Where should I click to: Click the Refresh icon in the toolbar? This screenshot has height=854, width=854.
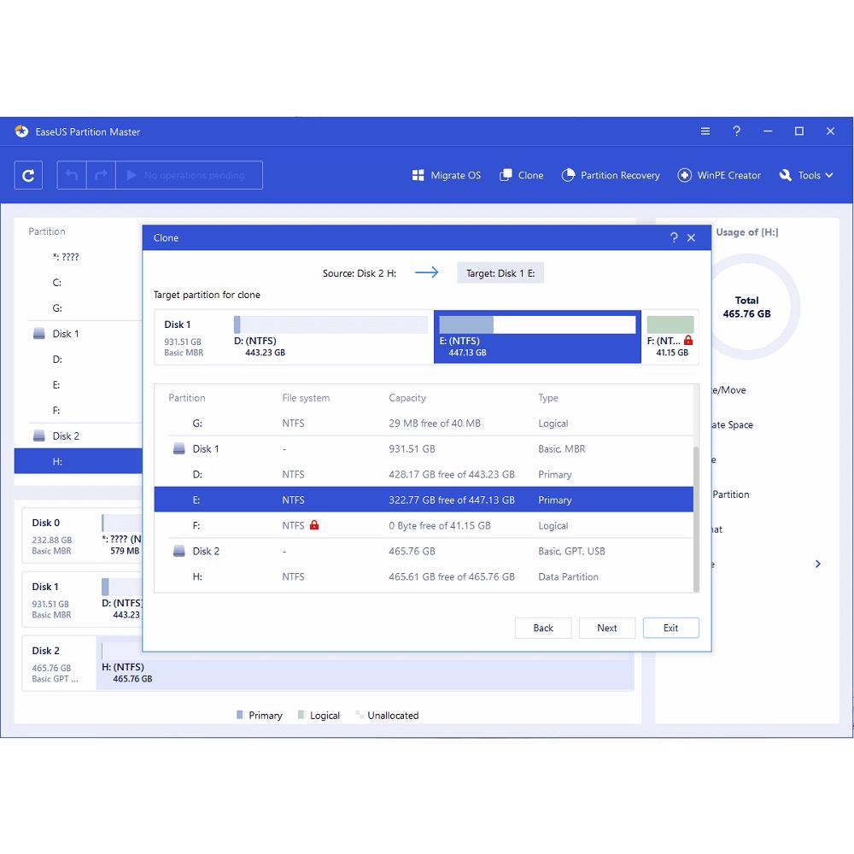point(28,175)
